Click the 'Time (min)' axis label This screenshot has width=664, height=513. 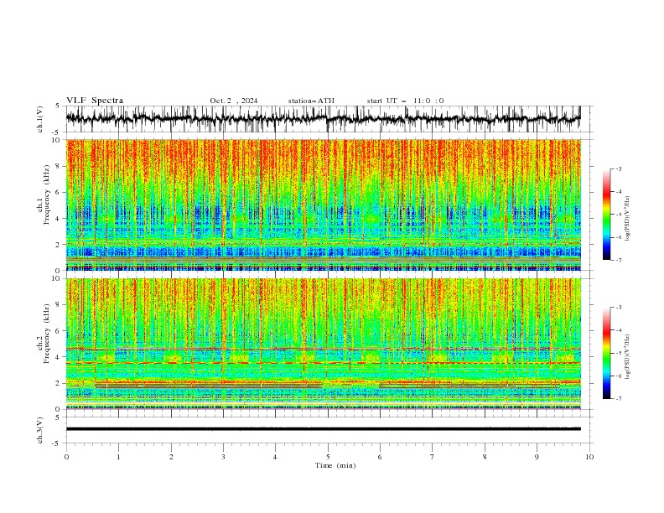(x=335, y=465)
